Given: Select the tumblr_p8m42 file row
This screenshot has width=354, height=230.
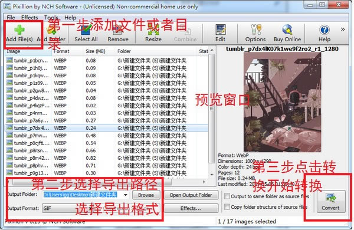Looking at the screenshot, I should click(106, 158).
